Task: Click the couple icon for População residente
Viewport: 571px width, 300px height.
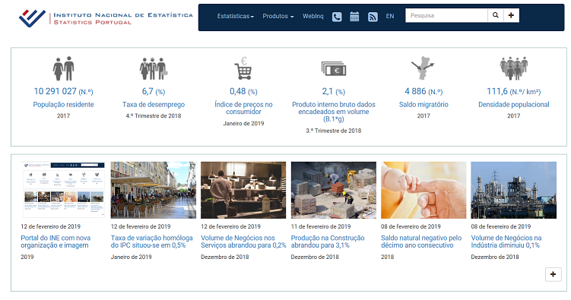Action: [63, 68]
